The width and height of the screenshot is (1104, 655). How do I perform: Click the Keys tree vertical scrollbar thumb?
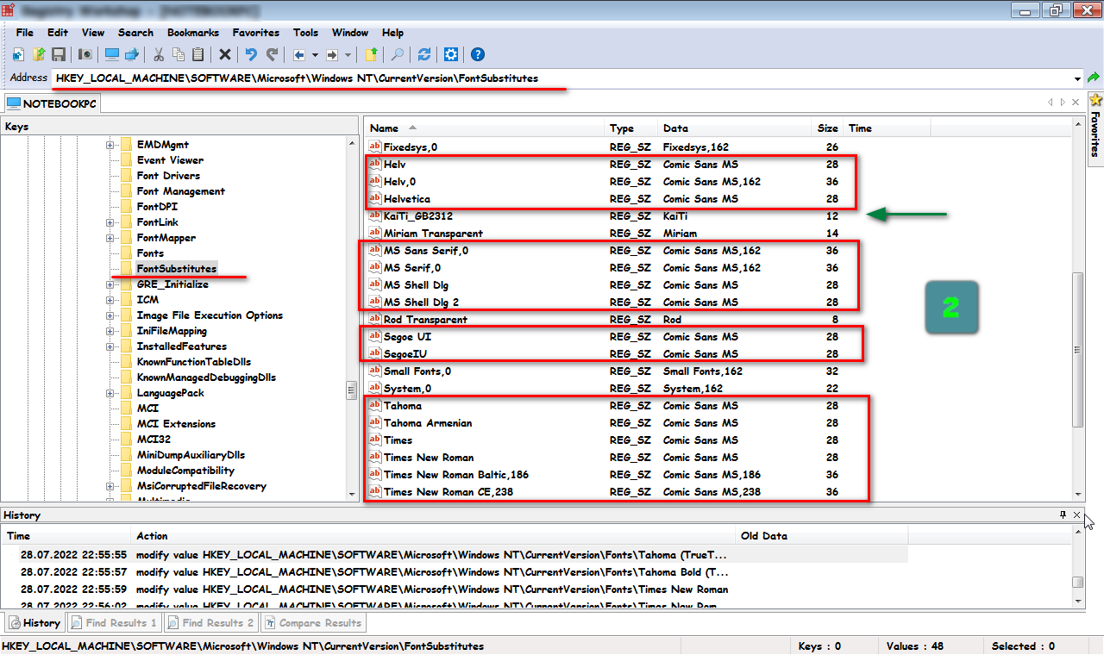coord(351,390)
